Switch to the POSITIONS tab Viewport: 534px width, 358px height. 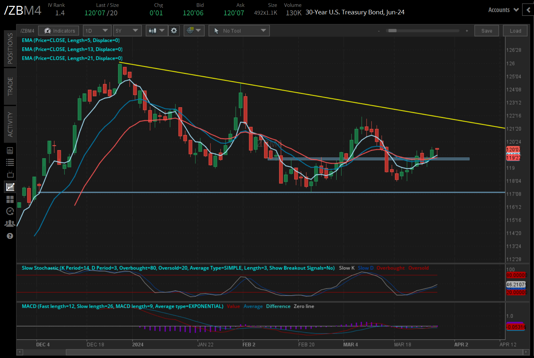tap(10, 48)
